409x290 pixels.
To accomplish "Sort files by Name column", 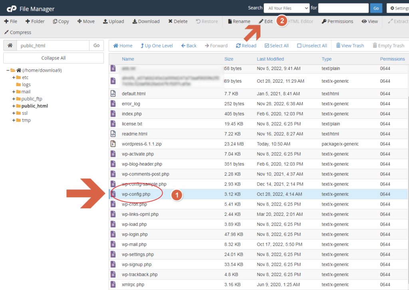I will (x=128, y=59).
